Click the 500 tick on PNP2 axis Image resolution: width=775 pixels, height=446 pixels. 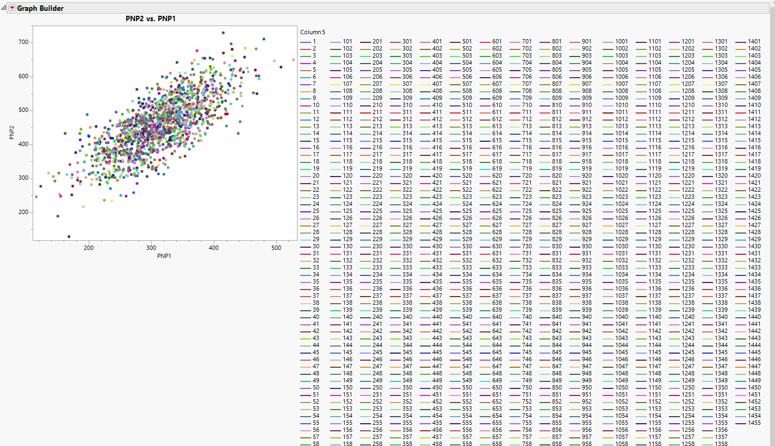point(23,110)
